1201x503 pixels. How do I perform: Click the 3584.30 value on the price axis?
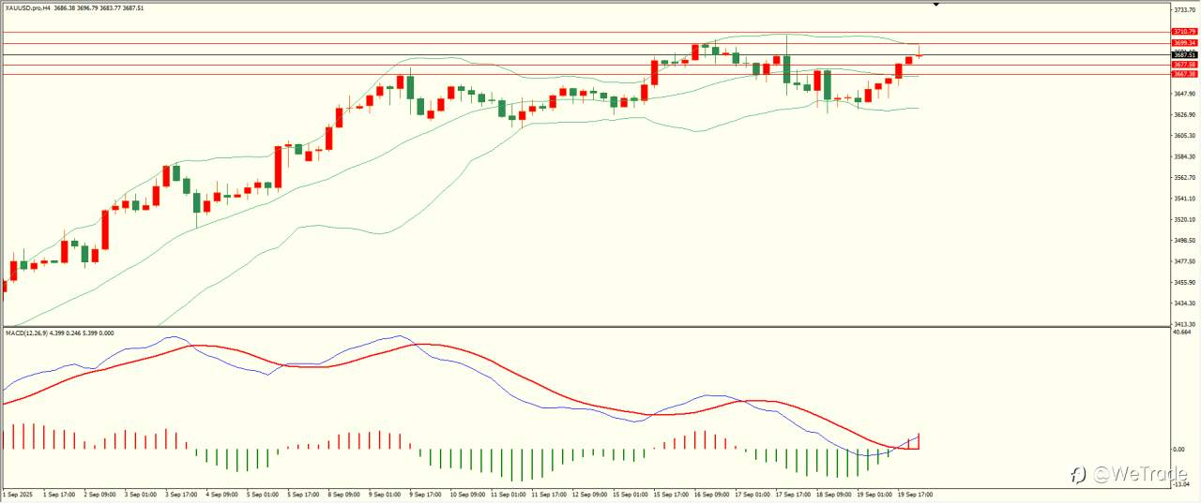[1185, 156]
